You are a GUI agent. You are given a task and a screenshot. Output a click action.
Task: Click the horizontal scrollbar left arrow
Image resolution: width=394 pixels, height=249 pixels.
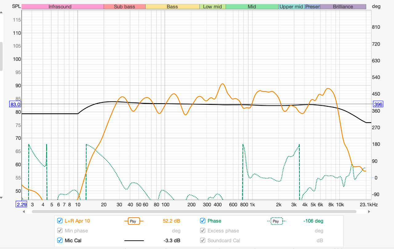click(24, 212)
